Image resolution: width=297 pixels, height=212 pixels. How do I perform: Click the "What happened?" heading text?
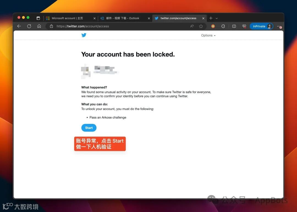click(x=94, y=88)
